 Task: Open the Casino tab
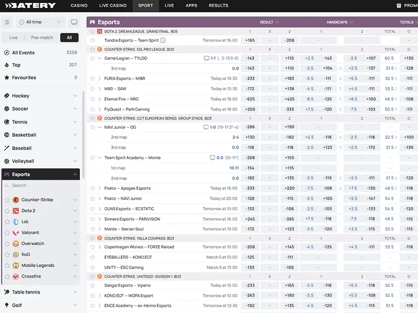pyautogui.click(x=79, y=6)
